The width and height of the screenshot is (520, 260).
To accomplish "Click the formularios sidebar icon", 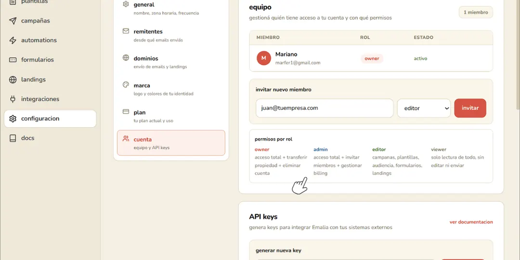I will pyautogui.click(x=13, y=60).
